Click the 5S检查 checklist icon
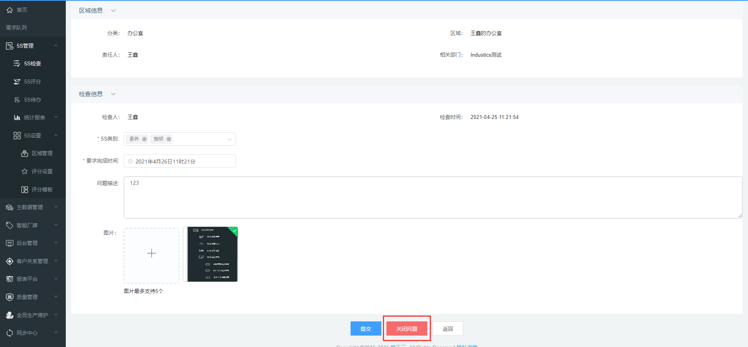Screen dimensions: 748x347 click(17, 63)
